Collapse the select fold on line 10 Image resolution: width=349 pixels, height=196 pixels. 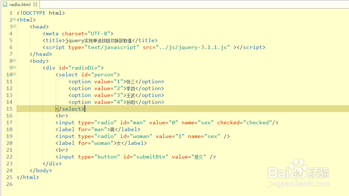14,74
